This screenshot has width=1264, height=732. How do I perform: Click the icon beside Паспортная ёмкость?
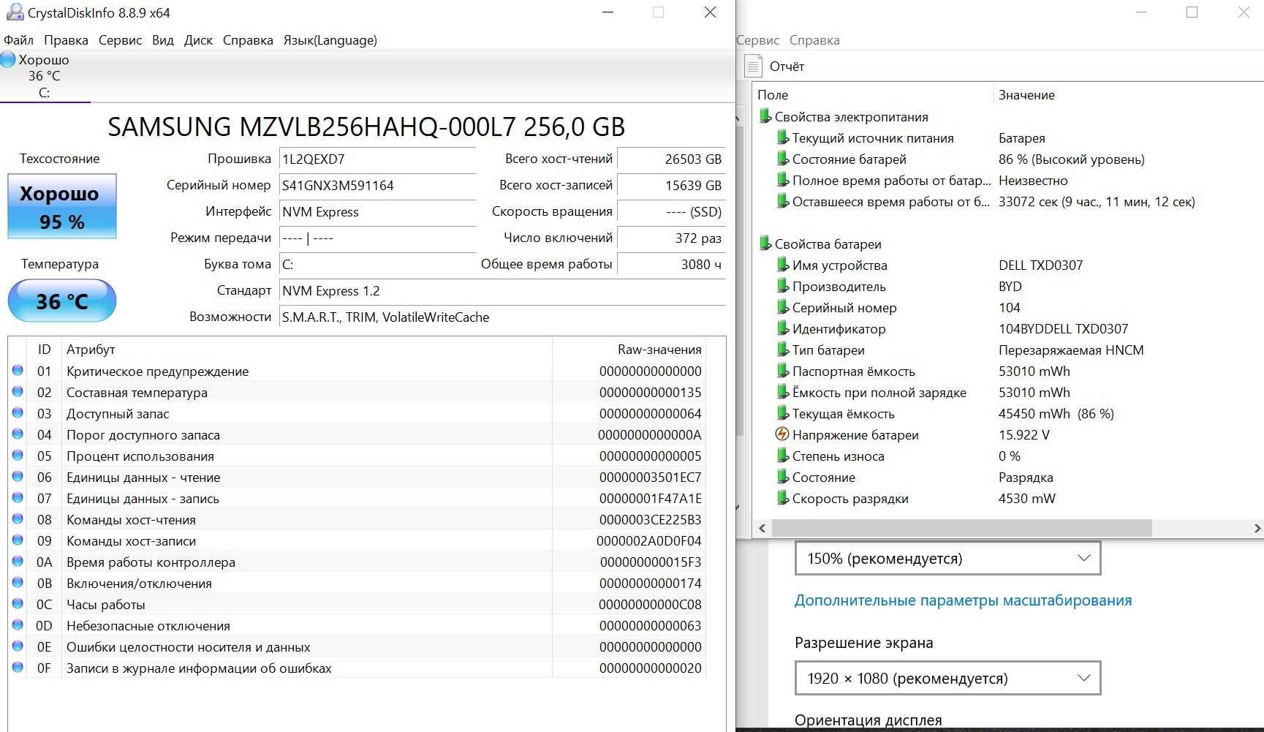(782, 371)
